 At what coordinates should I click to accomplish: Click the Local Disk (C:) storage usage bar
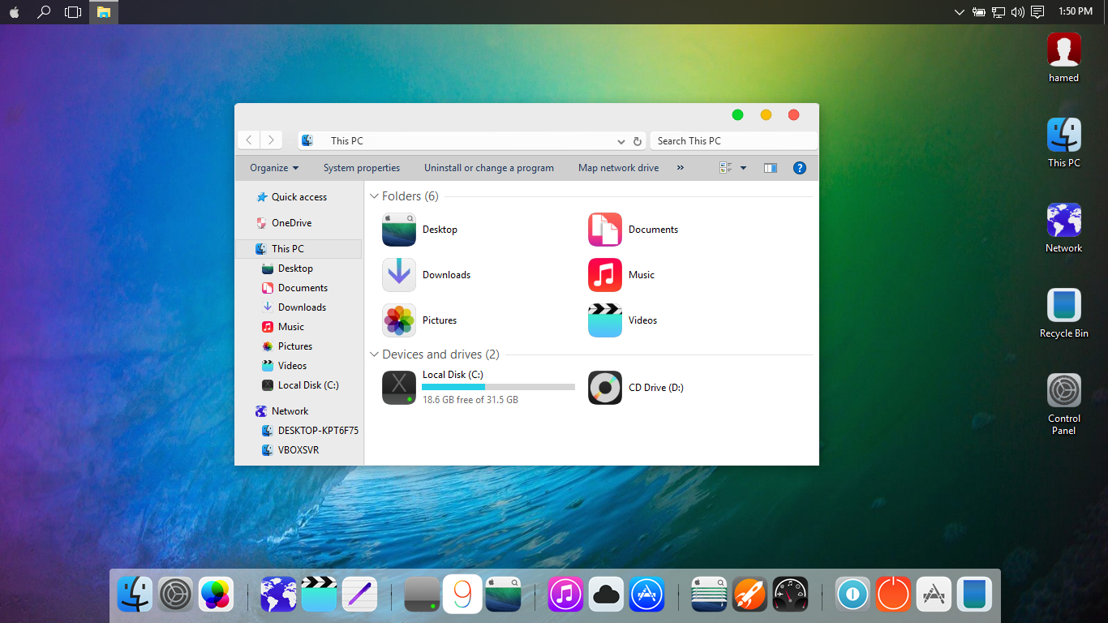click(499, 388)
